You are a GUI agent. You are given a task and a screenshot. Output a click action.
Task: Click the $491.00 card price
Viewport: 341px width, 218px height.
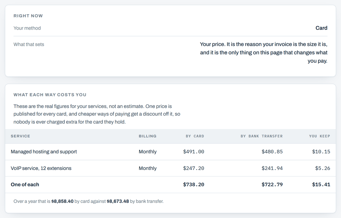pyautogui.click(x=194, y=152)
